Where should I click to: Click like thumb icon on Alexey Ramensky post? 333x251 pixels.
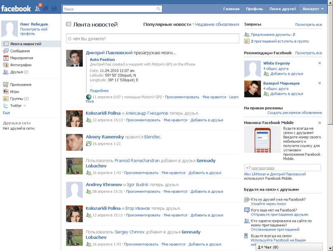click(x=89, y=144)
